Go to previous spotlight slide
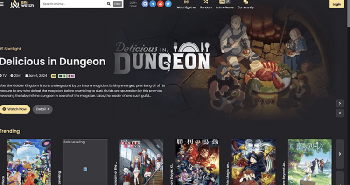This screenshot has width=350, height=185. 340,113
